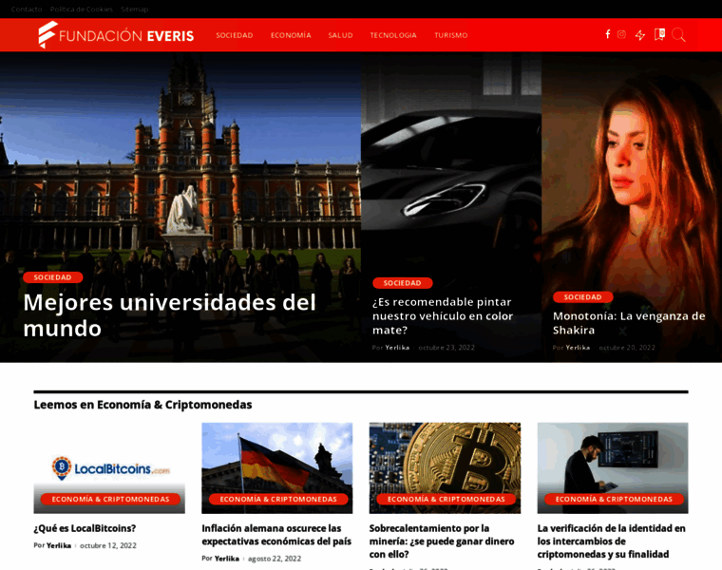Viewport: 722px width, 570px height.
Task: Open German flag article thumbnail
Action: (277, 467)
